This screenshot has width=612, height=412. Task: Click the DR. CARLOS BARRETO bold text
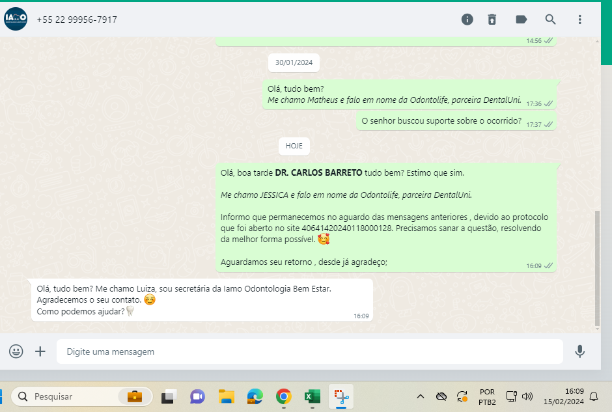click(x=318, y=173)
